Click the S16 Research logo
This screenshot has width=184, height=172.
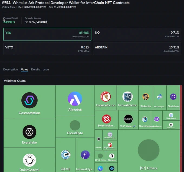tap(171, 125)
